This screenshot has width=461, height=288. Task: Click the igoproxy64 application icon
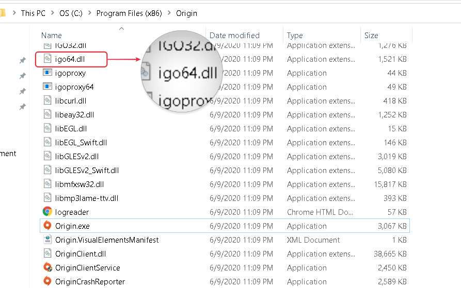click(47, 86)
